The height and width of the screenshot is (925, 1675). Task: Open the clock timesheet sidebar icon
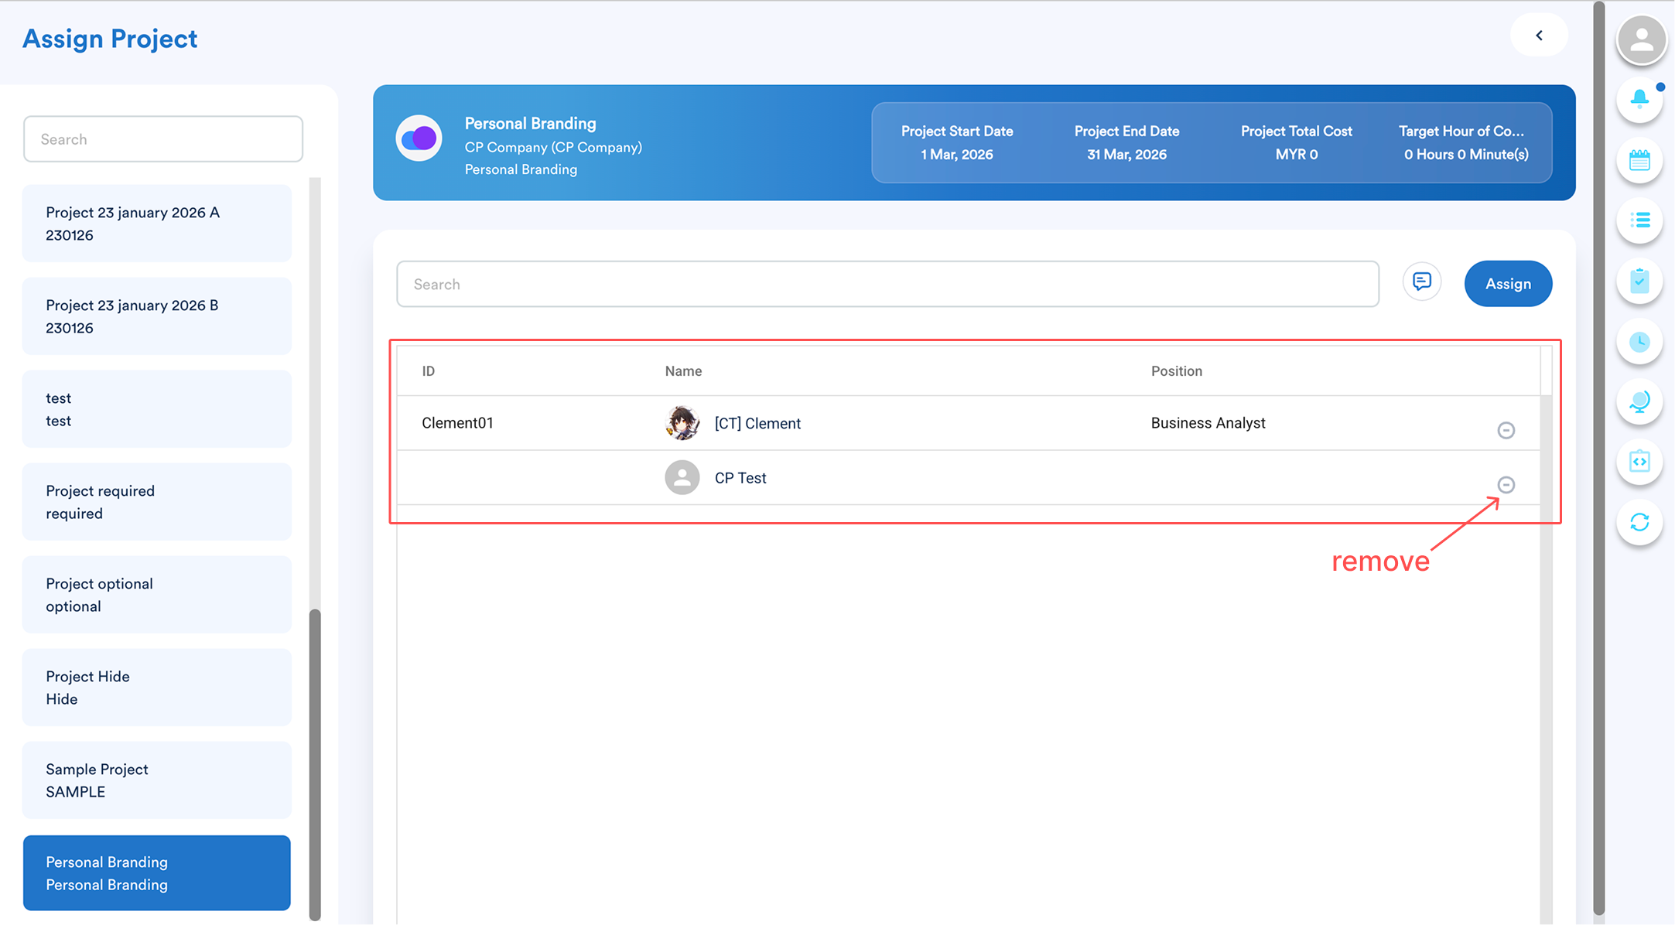pos(1639,341)
